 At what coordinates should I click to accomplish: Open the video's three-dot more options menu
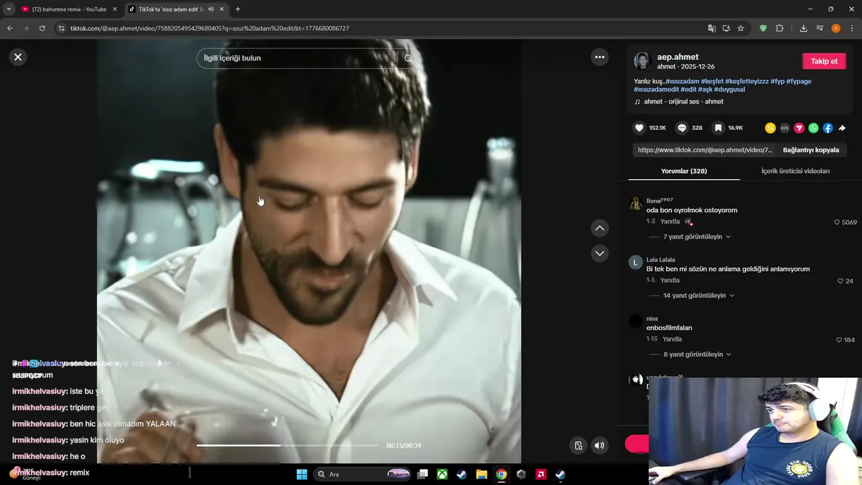(599, 57)
